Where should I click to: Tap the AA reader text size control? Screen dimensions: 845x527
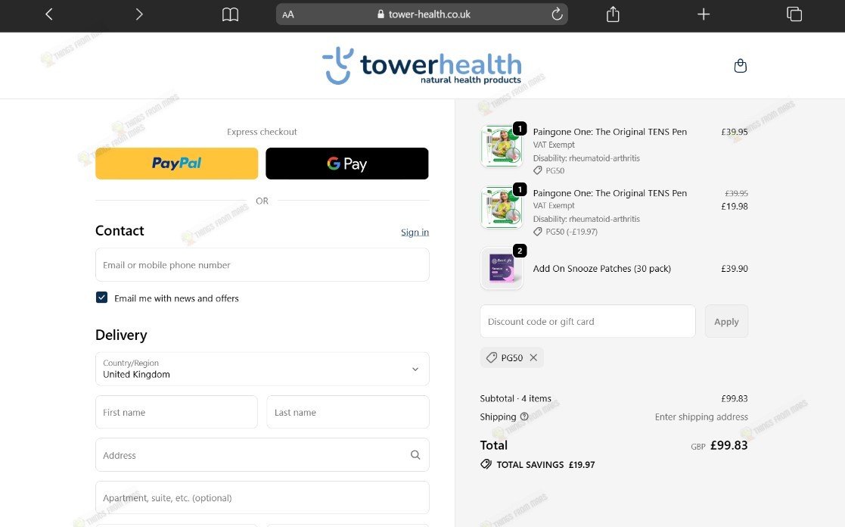(x=288, y=14)
